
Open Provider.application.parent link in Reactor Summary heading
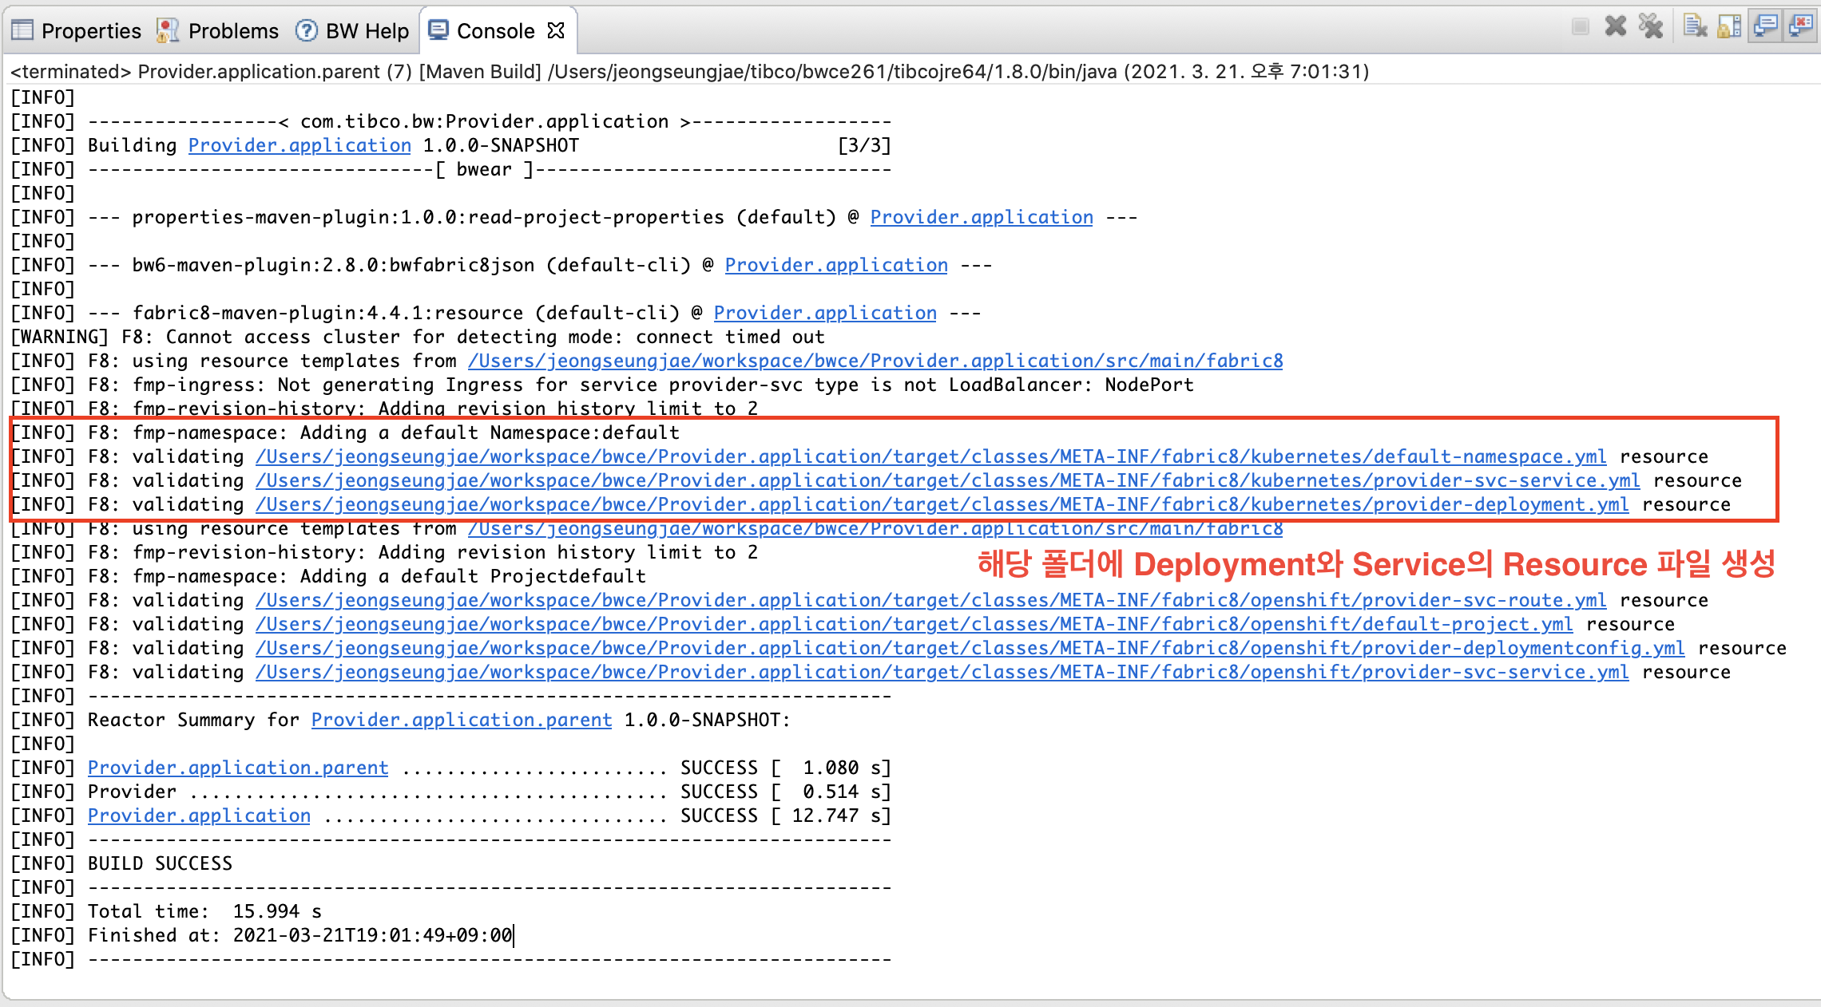click(462, 720)
